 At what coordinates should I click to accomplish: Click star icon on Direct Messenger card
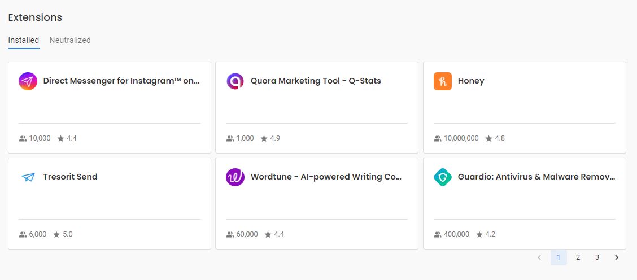[x=60, y=138]
